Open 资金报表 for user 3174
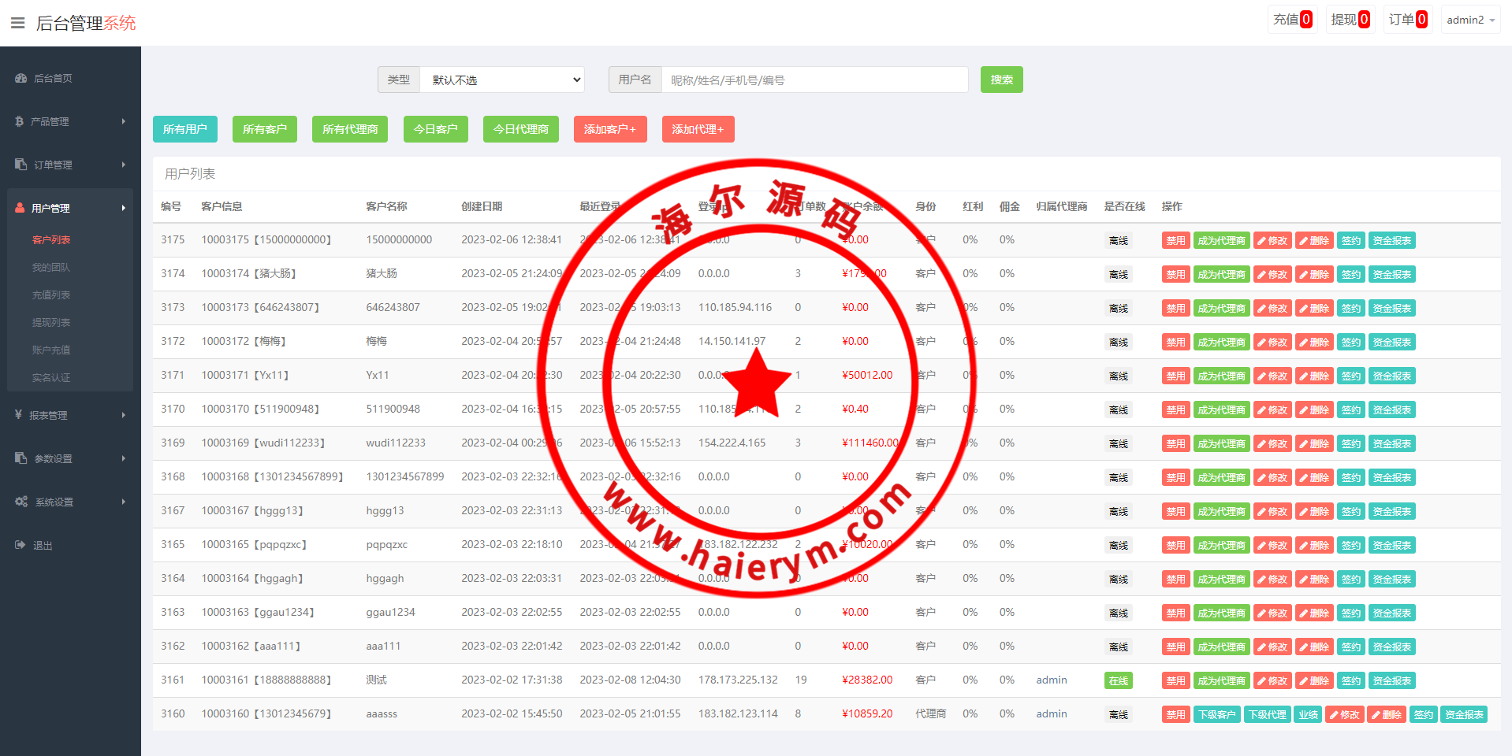 [x=1391, y=275]
